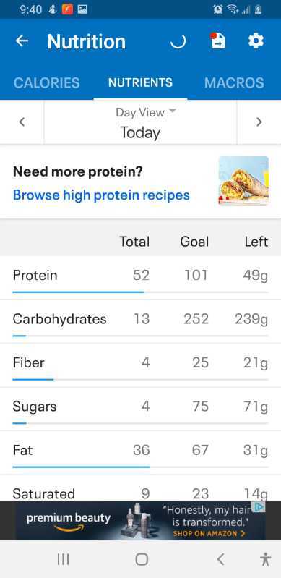Tap Shop on Amazon in ad banner
This screenshot has height=578, width=281.
(x=209, y=533)
